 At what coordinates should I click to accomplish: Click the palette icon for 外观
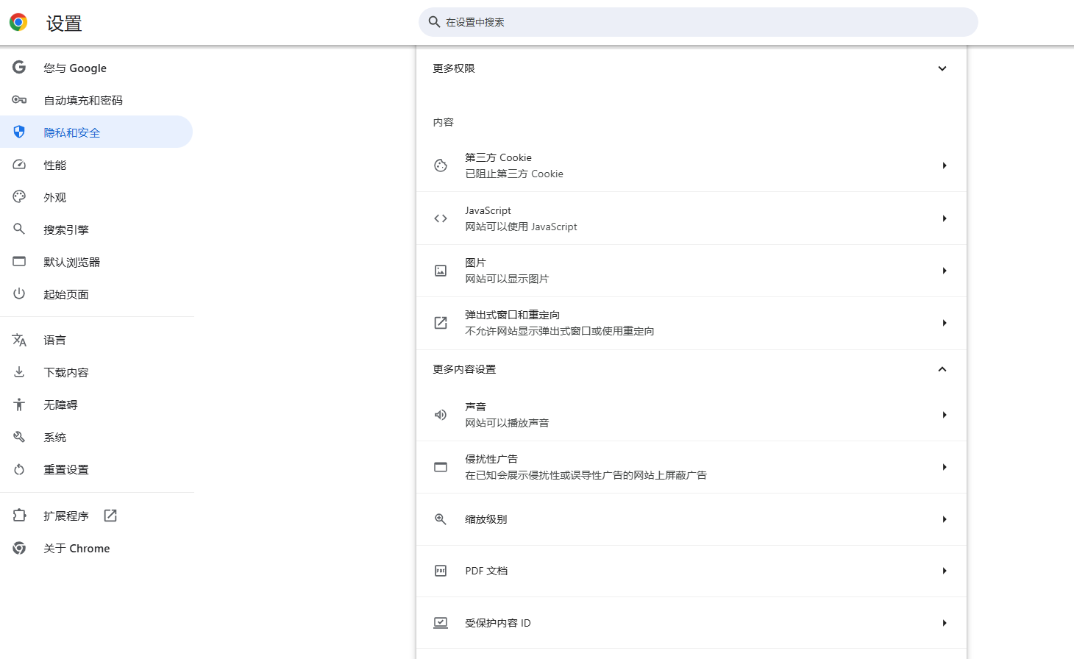(x=19, y=196)
